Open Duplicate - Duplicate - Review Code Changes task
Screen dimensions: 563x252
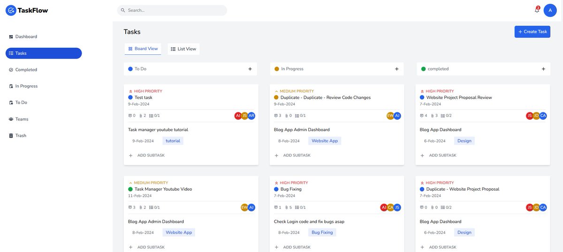pyautogui.click(x=326, y=97)
